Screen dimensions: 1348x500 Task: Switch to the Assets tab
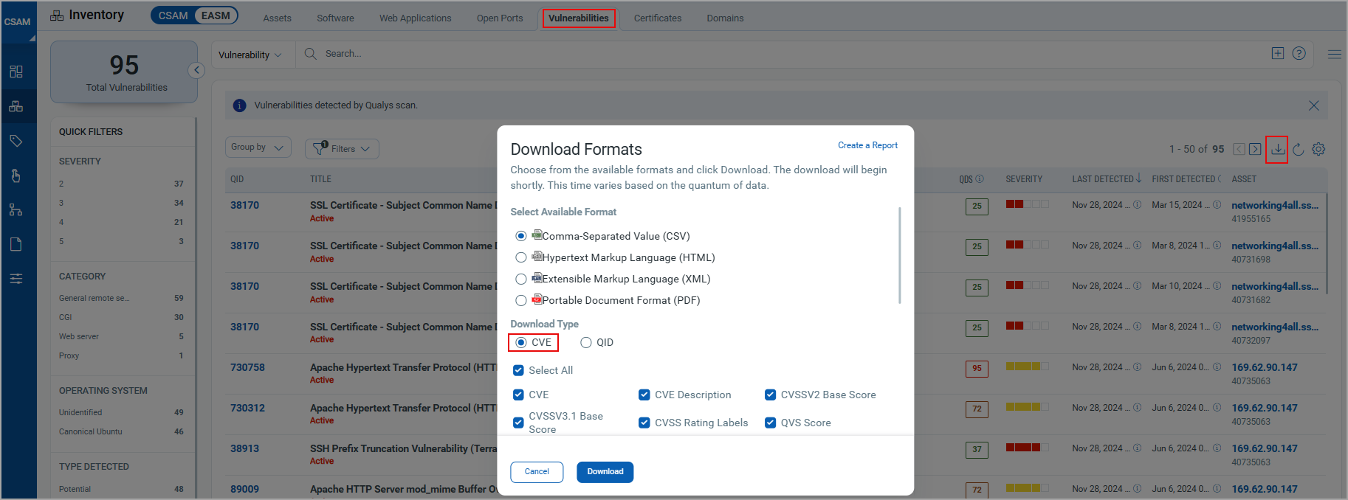pyautogui.click(x=278, y=18)
